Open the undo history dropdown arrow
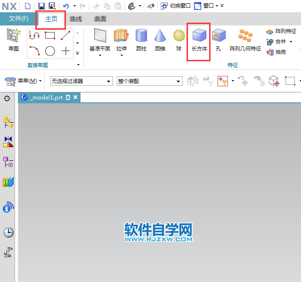The image size is (301, 282). [x=74, y=6]
